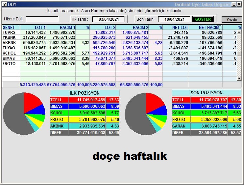Close the DBY window
The height and width of the screenshot is (185, 244).
pos(239,4)
